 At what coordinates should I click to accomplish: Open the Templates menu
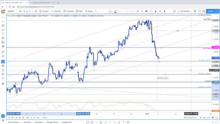click(x=69, y=11)
